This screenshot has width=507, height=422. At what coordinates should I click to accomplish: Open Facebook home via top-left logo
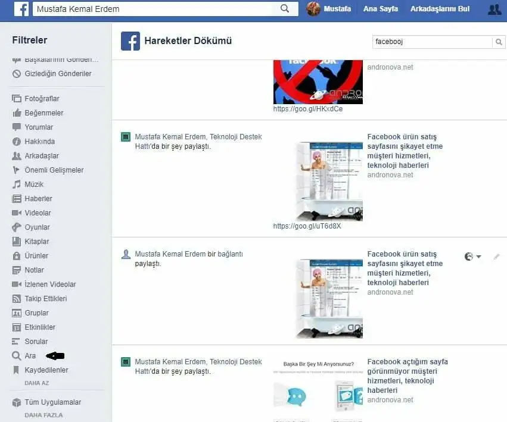pos(21,9)
